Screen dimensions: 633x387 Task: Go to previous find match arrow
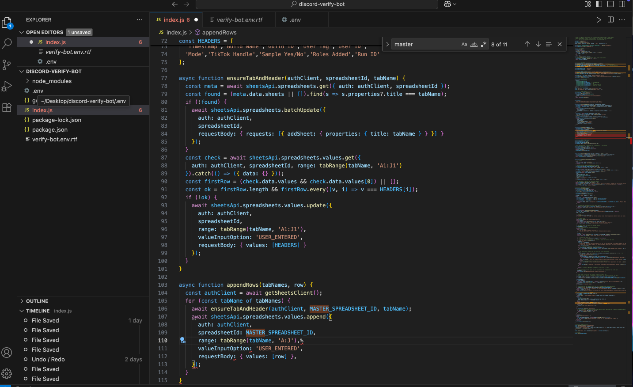click(527, 44)
